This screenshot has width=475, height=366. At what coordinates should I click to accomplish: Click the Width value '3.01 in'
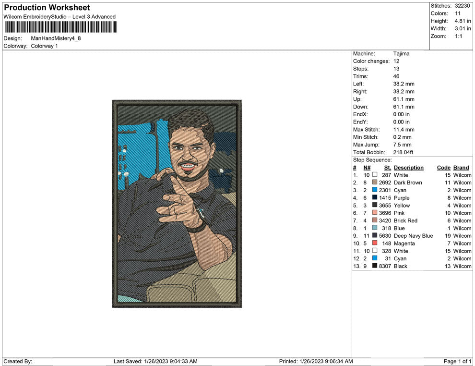tap(463, 28)
